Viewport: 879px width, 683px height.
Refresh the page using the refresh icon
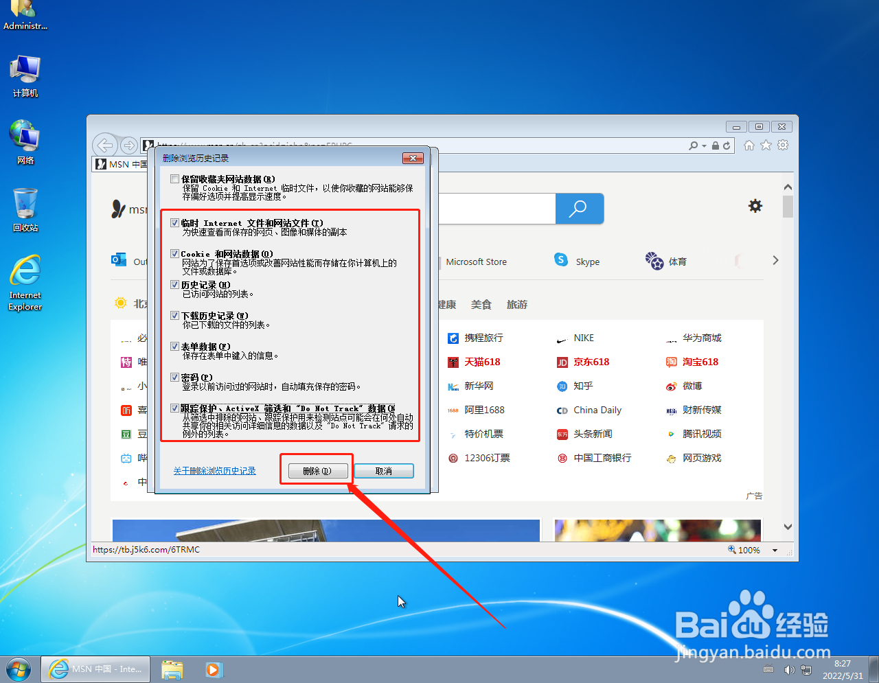[727, 146]
